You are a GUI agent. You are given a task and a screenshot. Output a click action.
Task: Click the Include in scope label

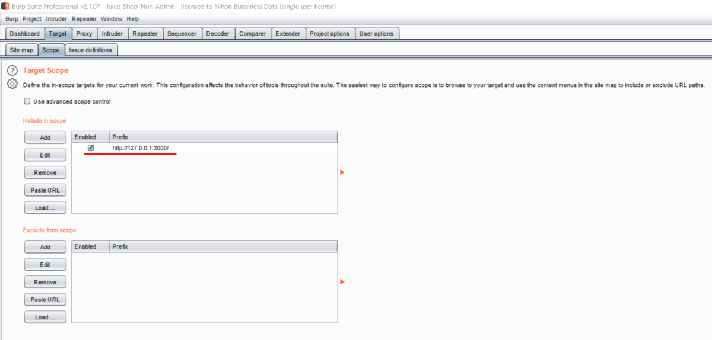(44, 121)
